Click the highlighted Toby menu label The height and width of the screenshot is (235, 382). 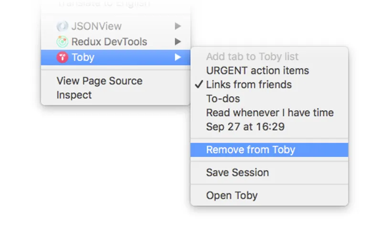83,57
